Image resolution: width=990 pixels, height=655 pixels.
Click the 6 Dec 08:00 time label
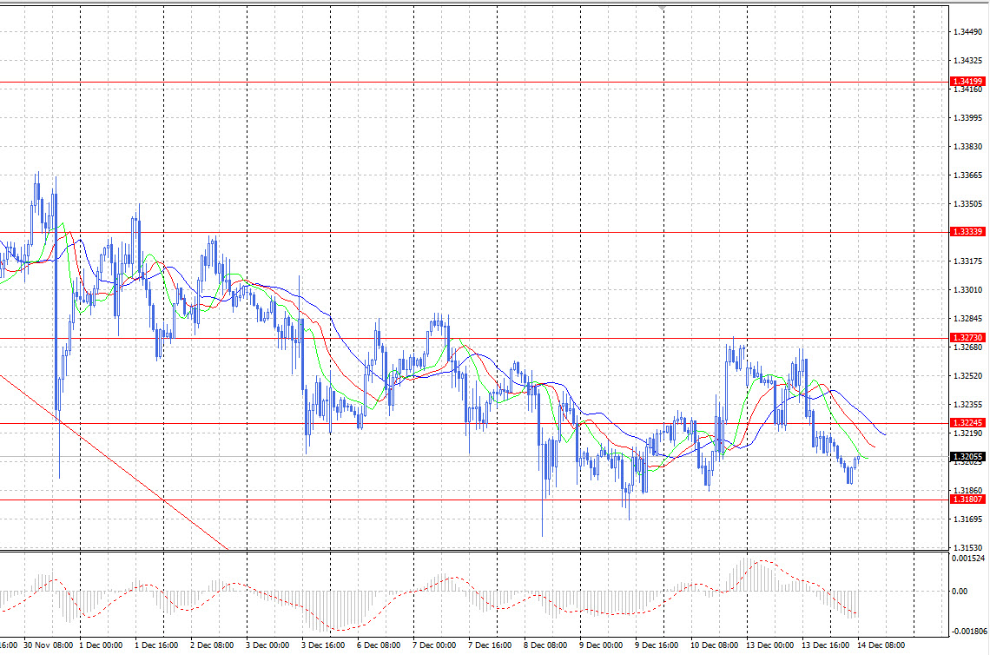(x=379, y=645)
